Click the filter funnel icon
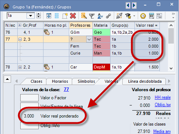 coord(92,16)
